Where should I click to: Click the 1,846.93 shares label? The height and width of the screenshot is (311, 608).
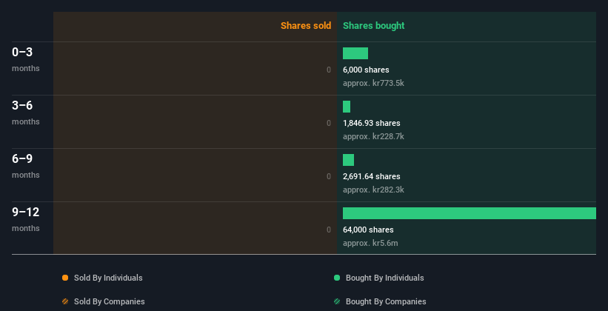pyautogui.click(x=372, y=123)
